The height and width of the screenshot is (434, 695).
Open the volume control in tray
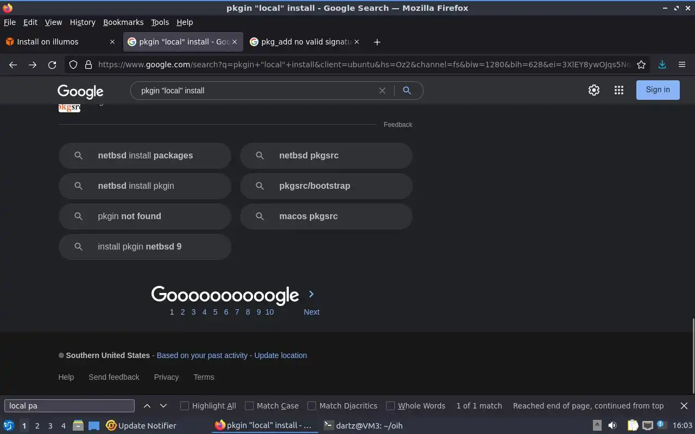[x=612, y=426]
